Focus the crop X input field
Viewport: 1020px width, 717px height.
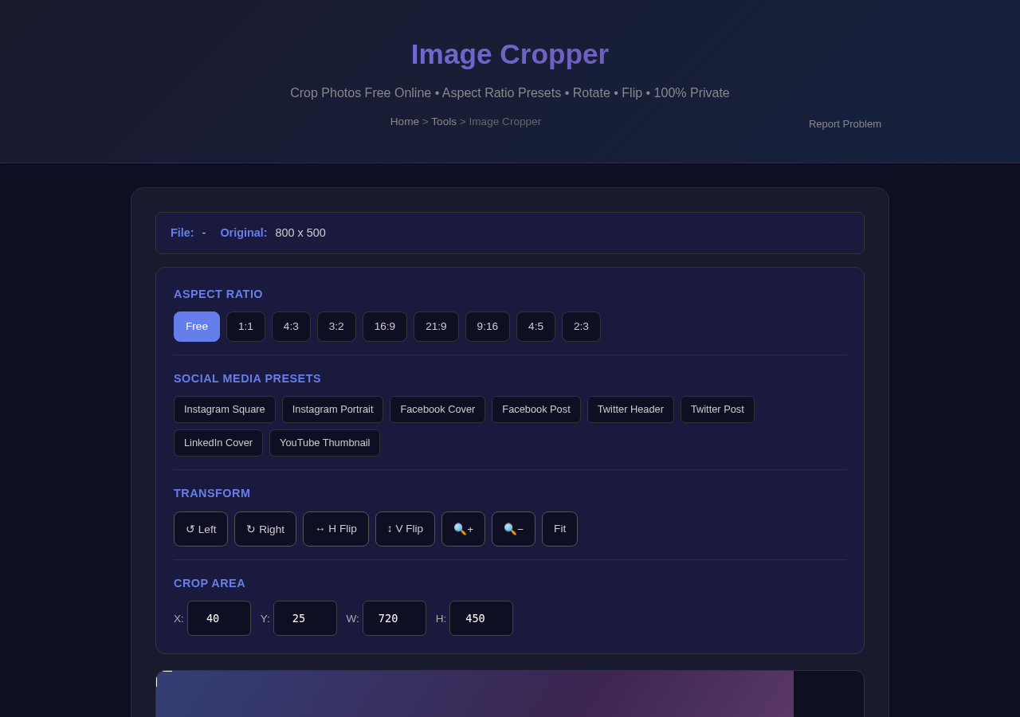point(219,618)
